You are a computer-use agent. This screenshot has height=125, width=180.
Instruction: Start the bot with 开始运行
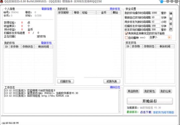(150, 101)
